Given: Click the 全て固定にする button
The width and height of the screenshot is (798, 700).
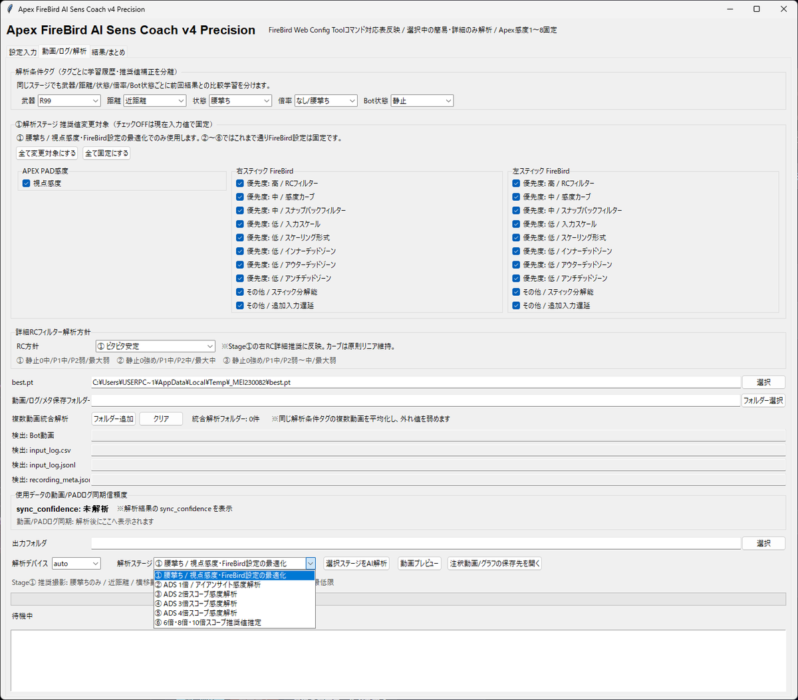Looking at the screenshot, I should pos(106,154).
